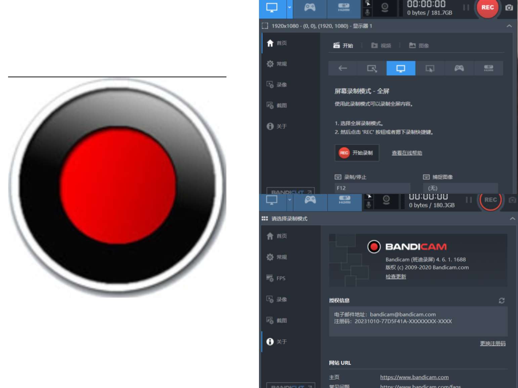Click the selection area icon beside 1920x1080

pos(265,26)
